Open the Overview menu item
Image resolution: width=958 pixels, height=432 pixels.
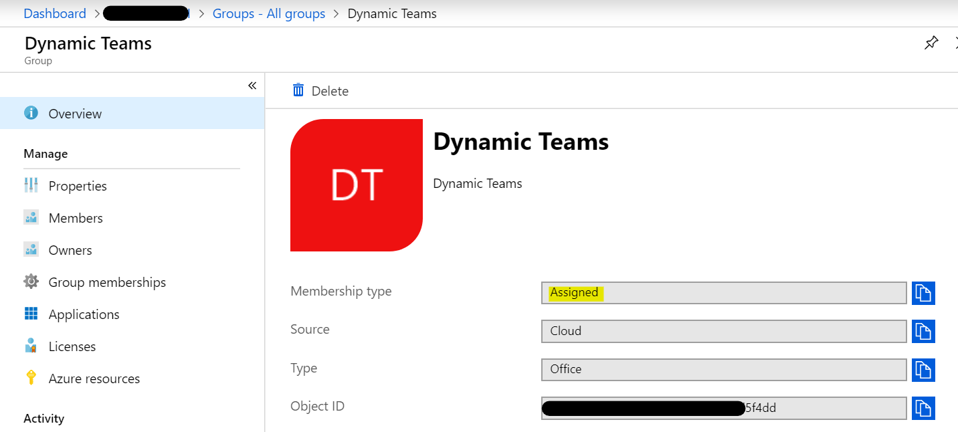pyautogui.click(x=75, y=114)
